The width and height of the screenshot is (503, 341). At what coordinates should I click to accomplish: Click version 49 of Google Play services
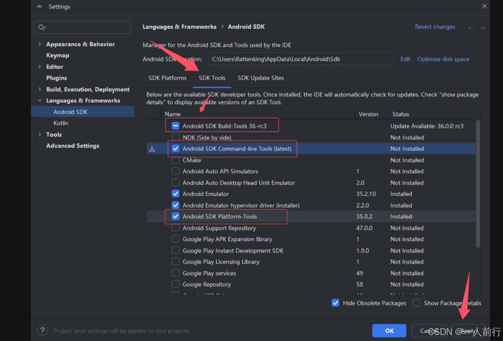coord(360,273)
